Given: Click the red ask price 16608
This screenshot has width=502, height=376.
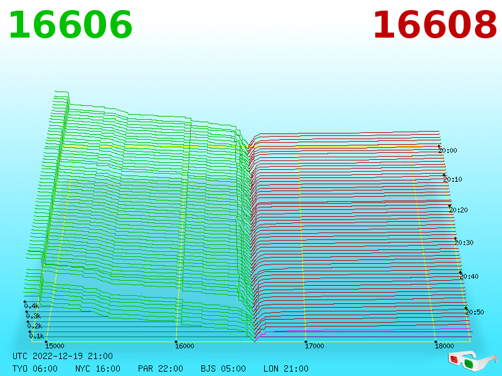Looking at the screenshot, I should click(435, 25).
